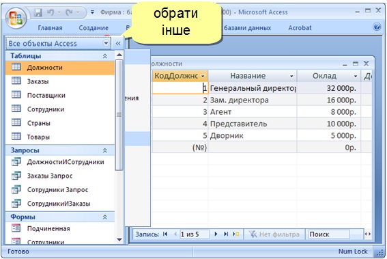Open the Заказы table in navigation pane

click(x=38, y=81)
